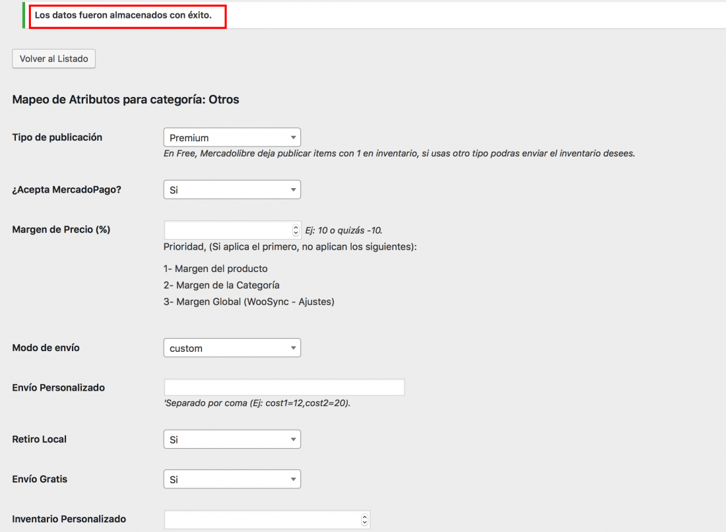The image size is (726, 532).
Task: Click the 'Tipo de publicación' label
Action: [x=57, y=137]
